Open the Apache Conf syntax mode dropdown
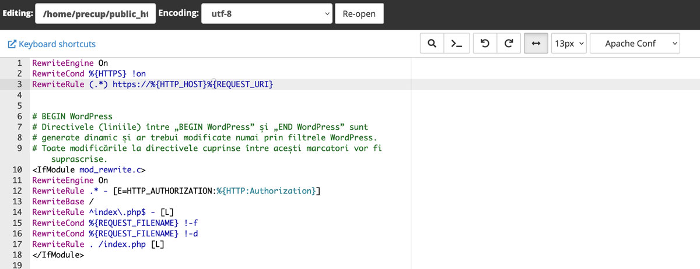The height and width of the screenshot is (269, 700). 635,44
